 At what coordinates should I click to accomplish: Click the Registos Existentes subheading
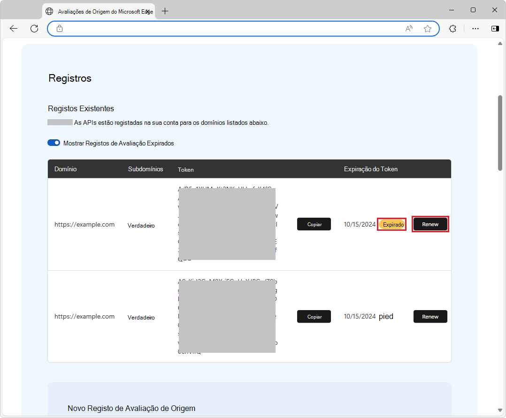pos(81,108)
